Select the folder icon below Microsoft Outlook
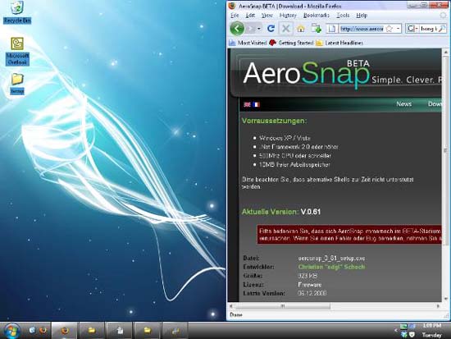451x339 pixels. pyautogui.click(x=17, y=84)
